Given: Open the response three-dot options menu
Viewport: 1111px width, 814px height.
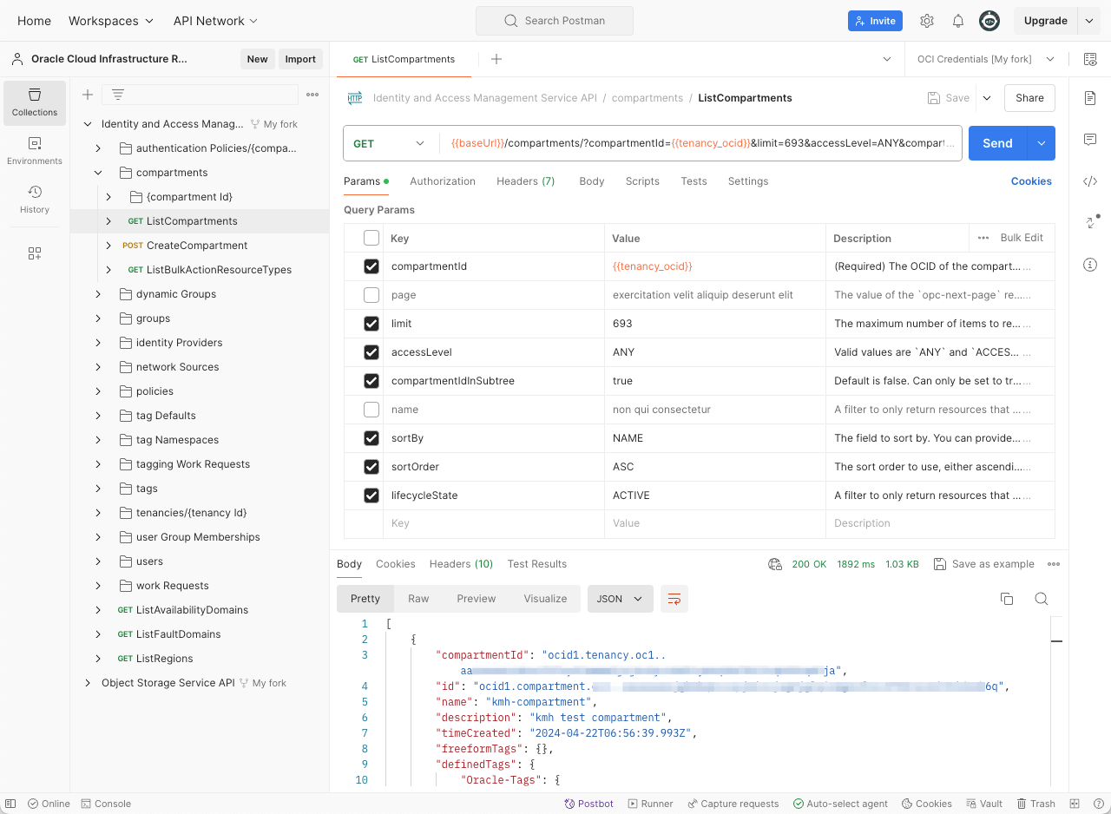Looking at the screenshot, I should [x=1054, y=564].
